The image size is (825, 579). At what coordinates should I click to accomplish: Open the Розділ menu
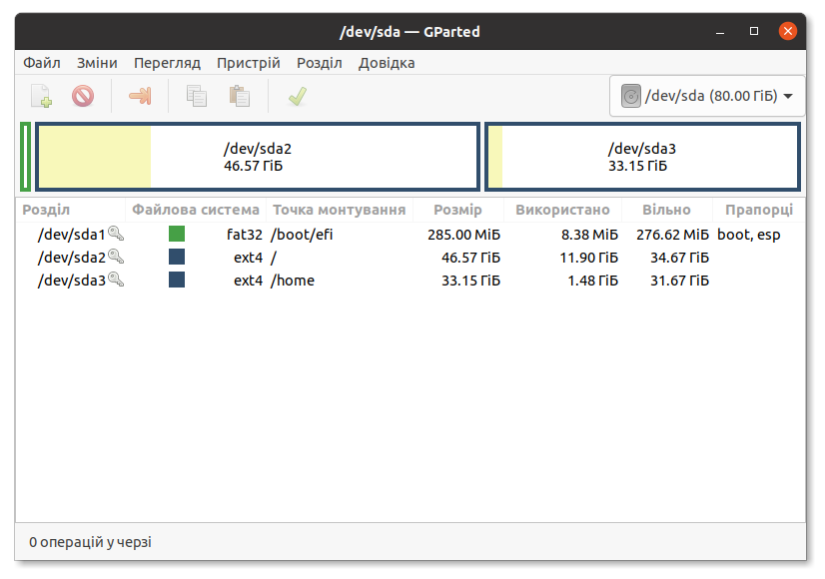(x=320, y=62)
